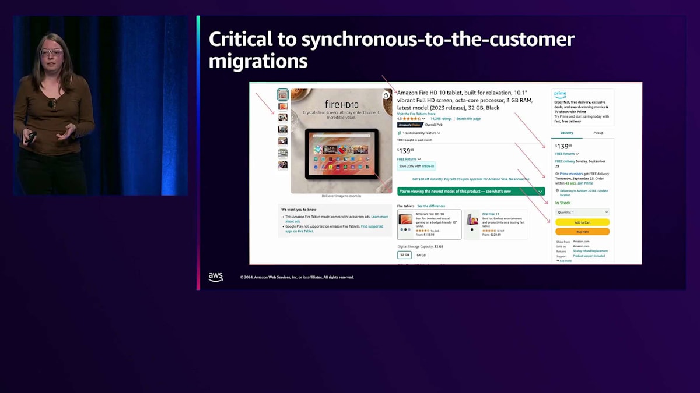
Task: Open Find supported apps on Fire Tablet link
Action: [372, 226]
